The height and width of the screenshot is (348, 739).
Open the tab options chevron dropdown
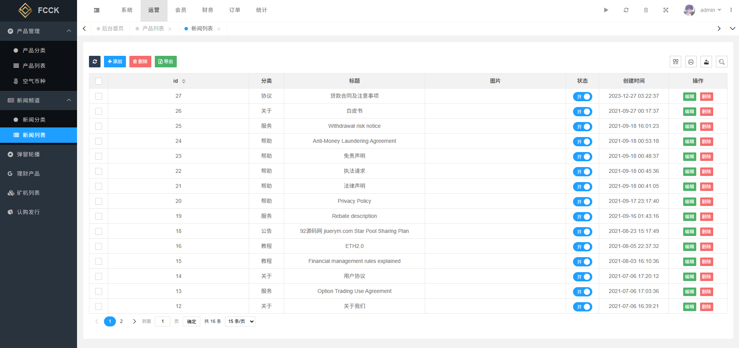pyautogui.click(x=732, y=28)
